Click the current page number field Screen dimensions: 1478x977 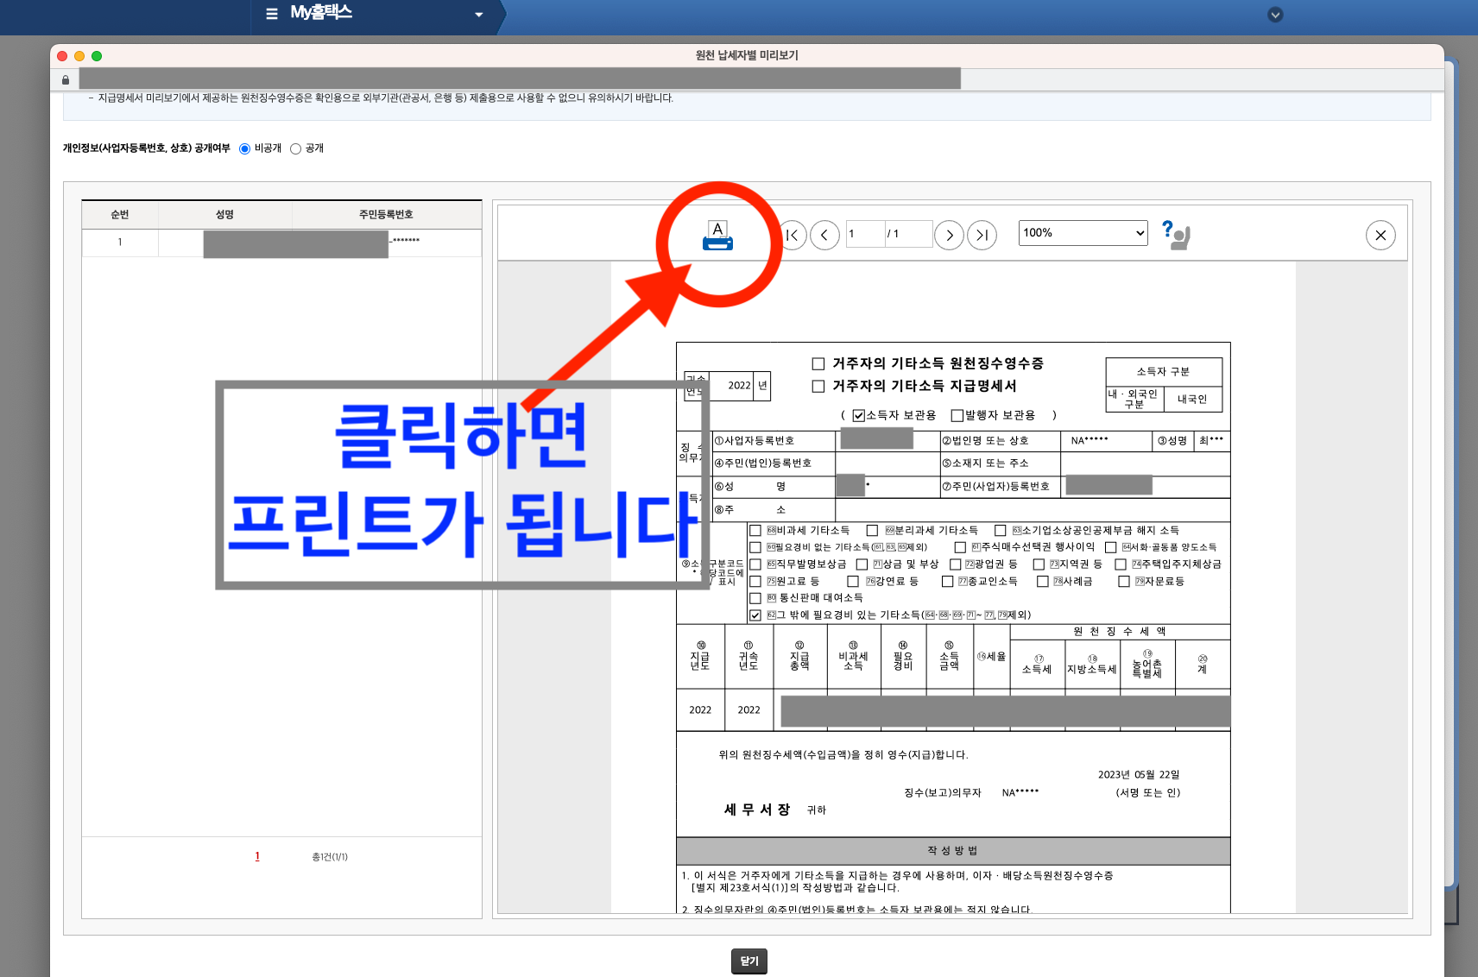point(865,234)
